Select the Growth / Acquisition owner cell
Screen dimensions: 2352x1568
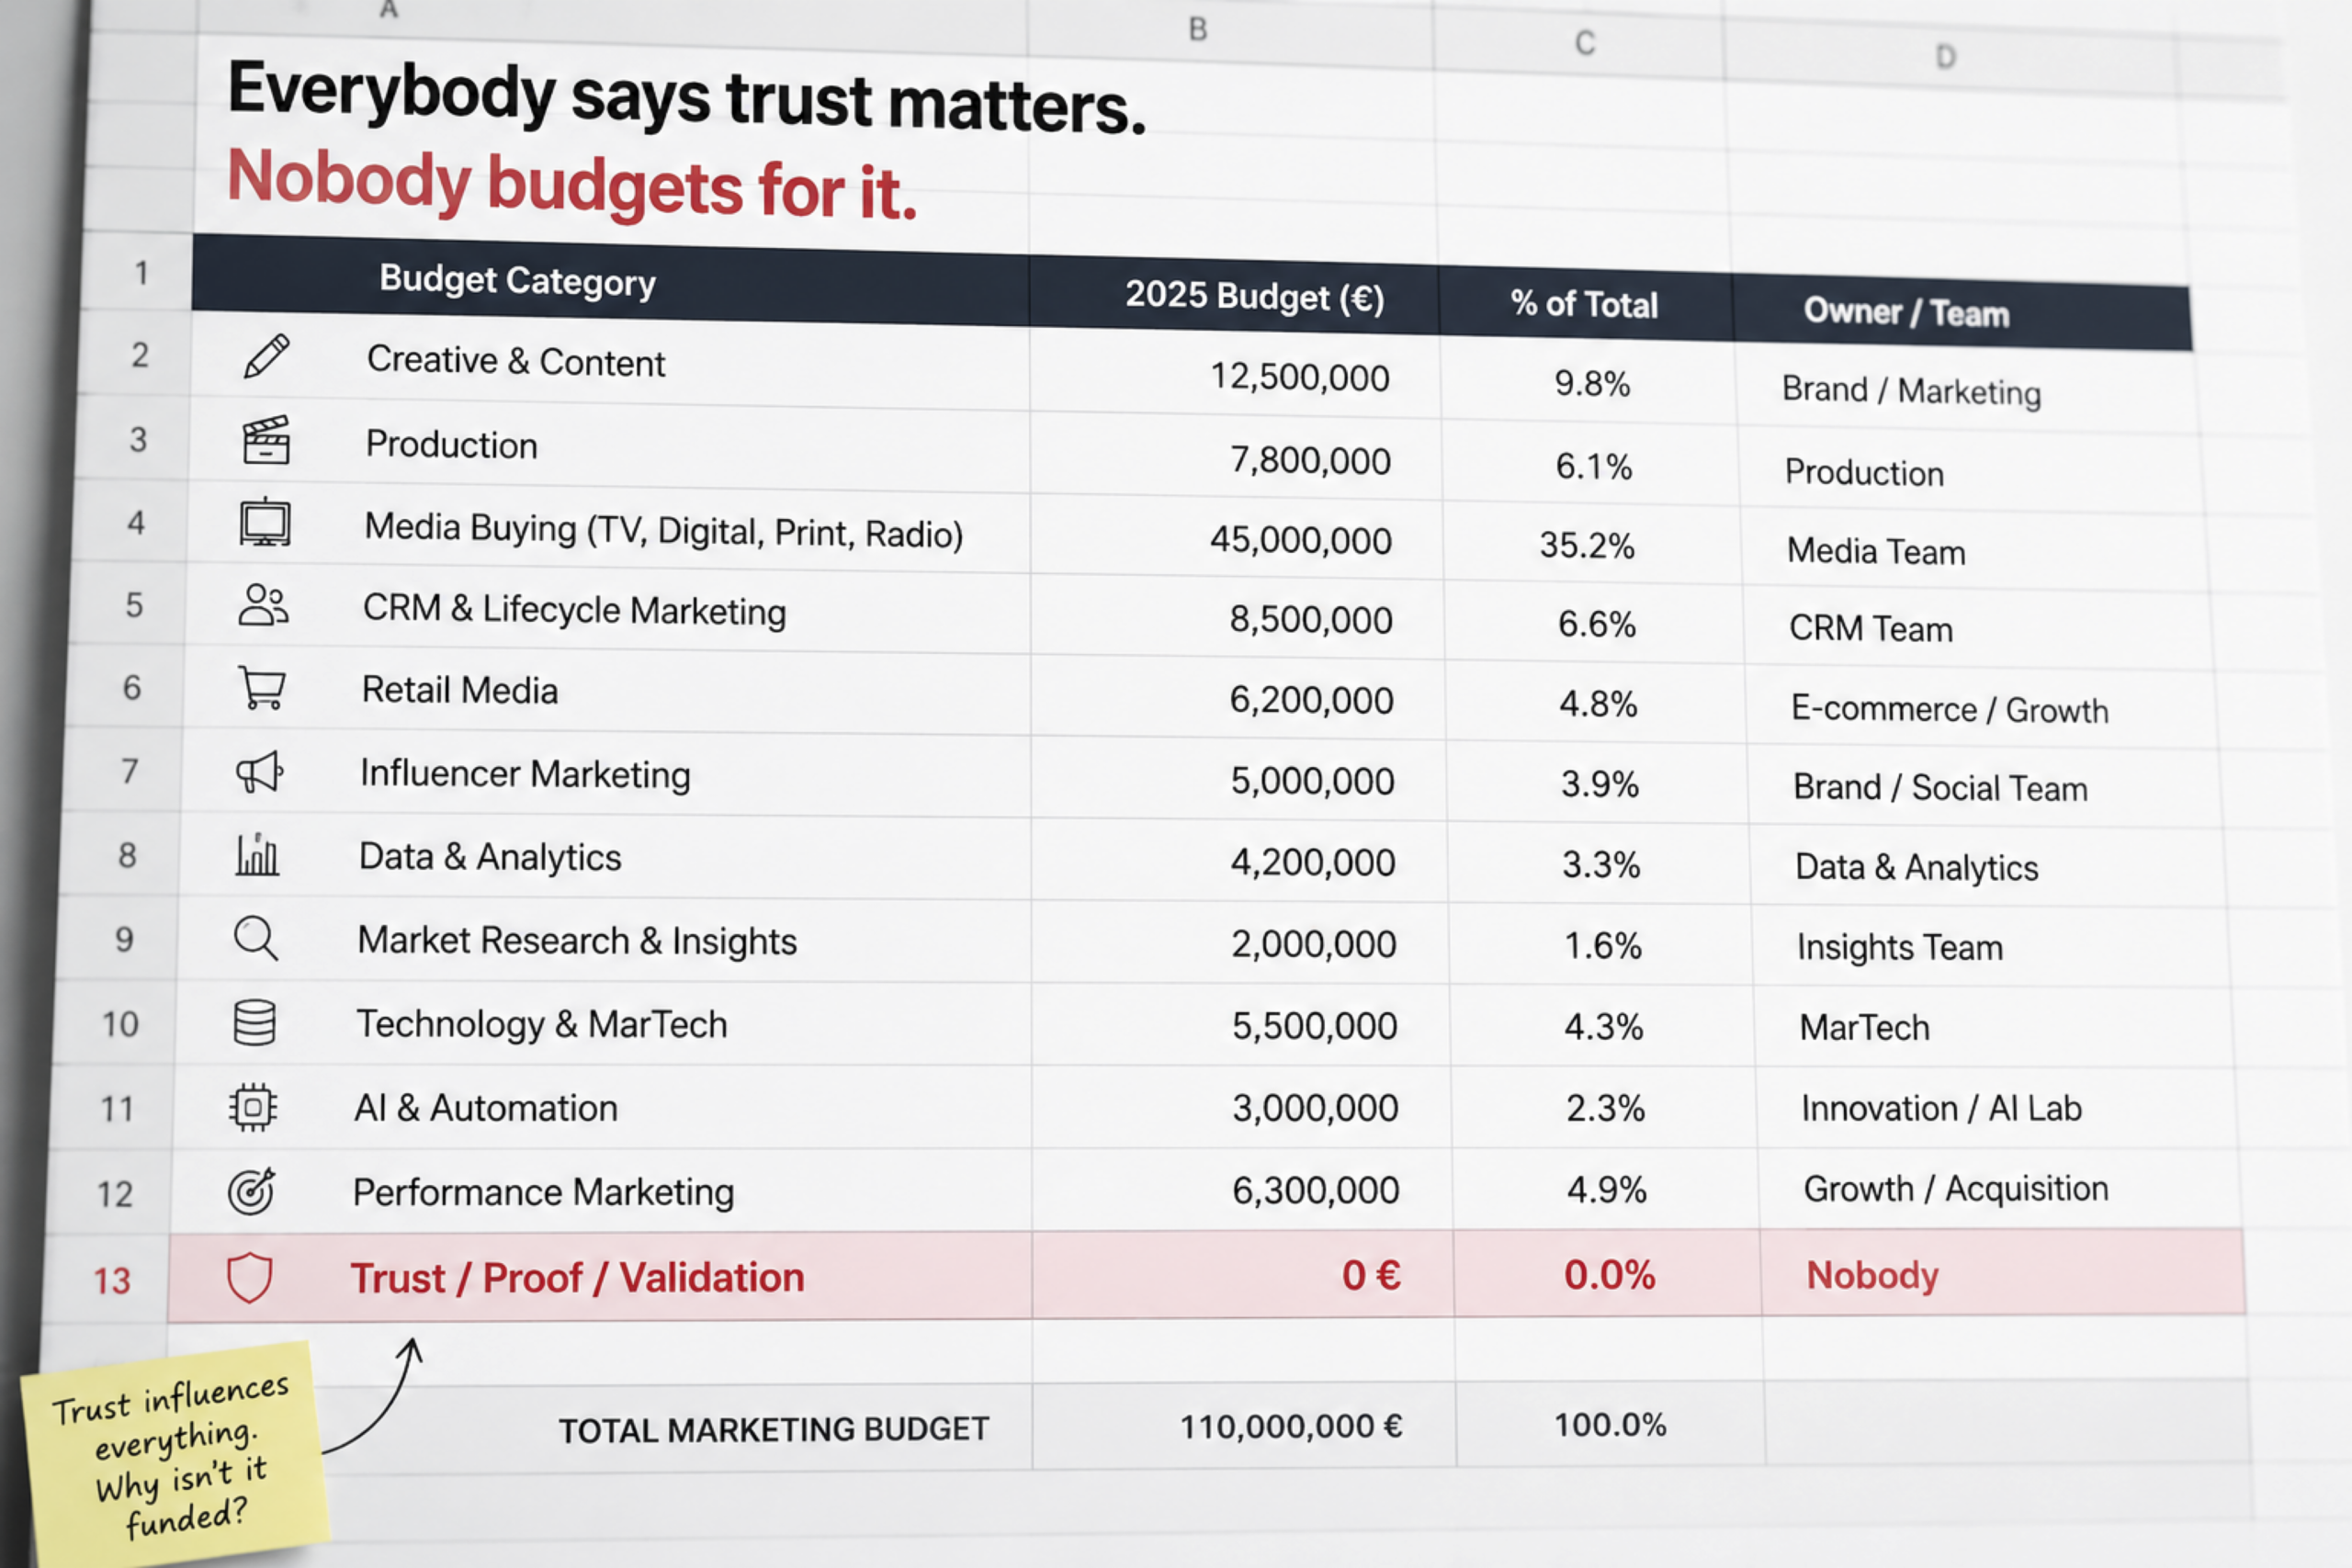(x=2003, y=1189)
